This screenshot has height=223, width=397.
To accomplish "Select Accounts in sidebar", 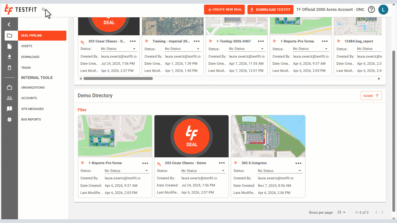I will tap(29, 98).
